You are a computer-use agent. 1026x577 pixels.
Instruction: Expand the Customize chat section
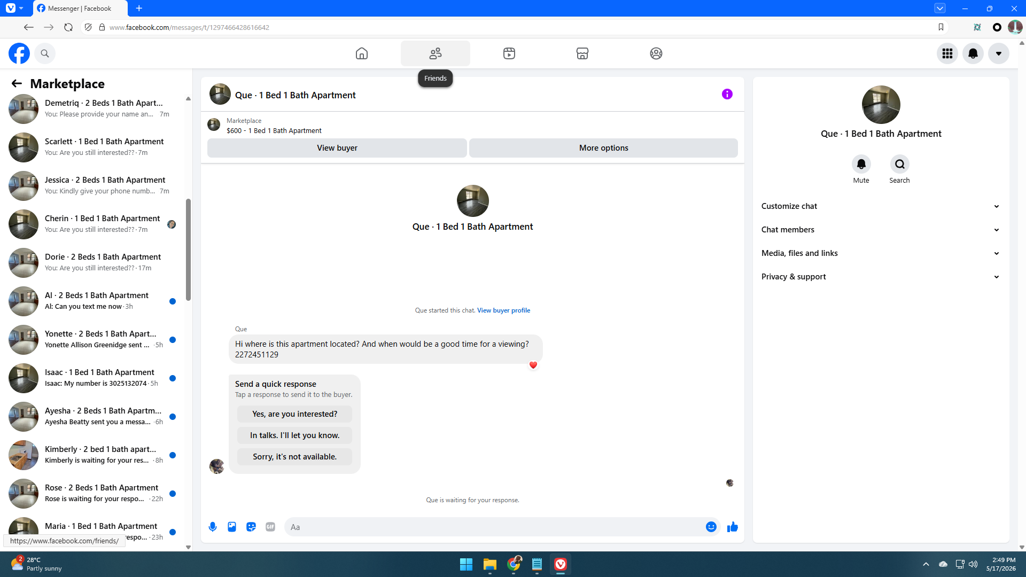tap(881, 206)
